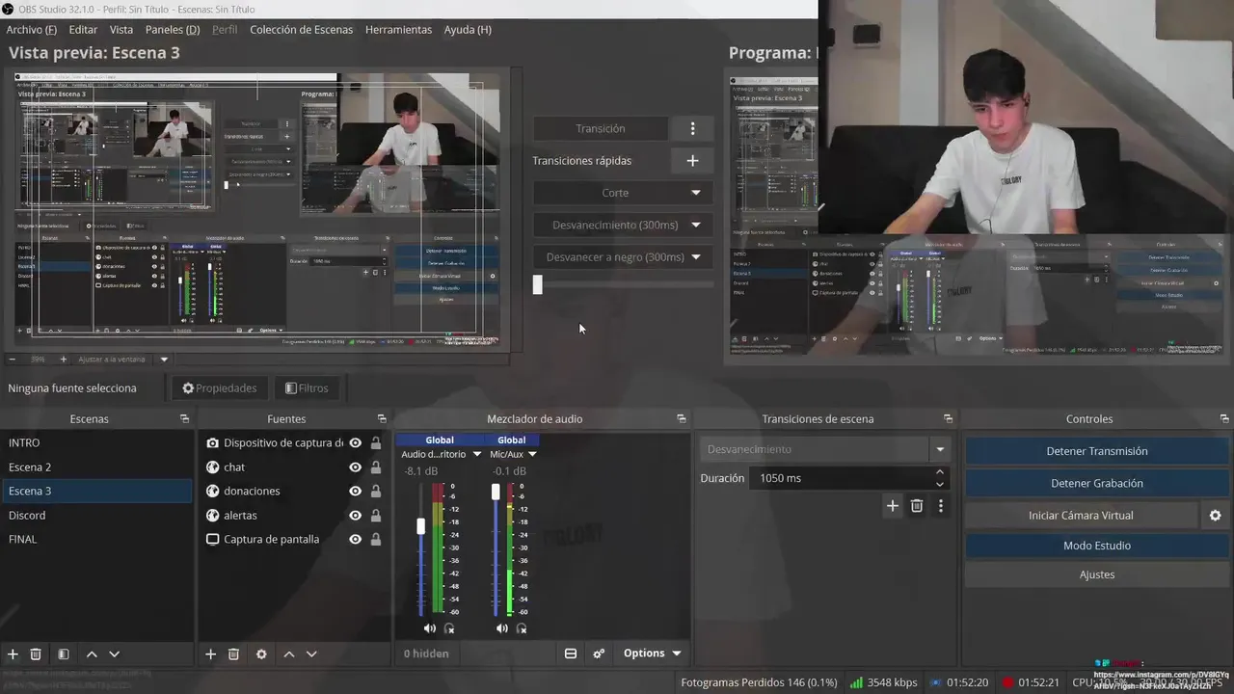
Task: Open virtual camera settings gear
Action: (x=1216, y=516)
